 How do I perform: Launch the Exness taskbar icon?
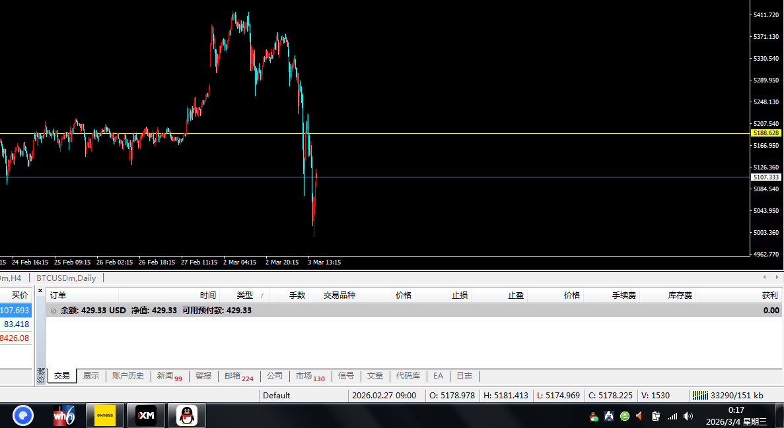pos(105,415)
